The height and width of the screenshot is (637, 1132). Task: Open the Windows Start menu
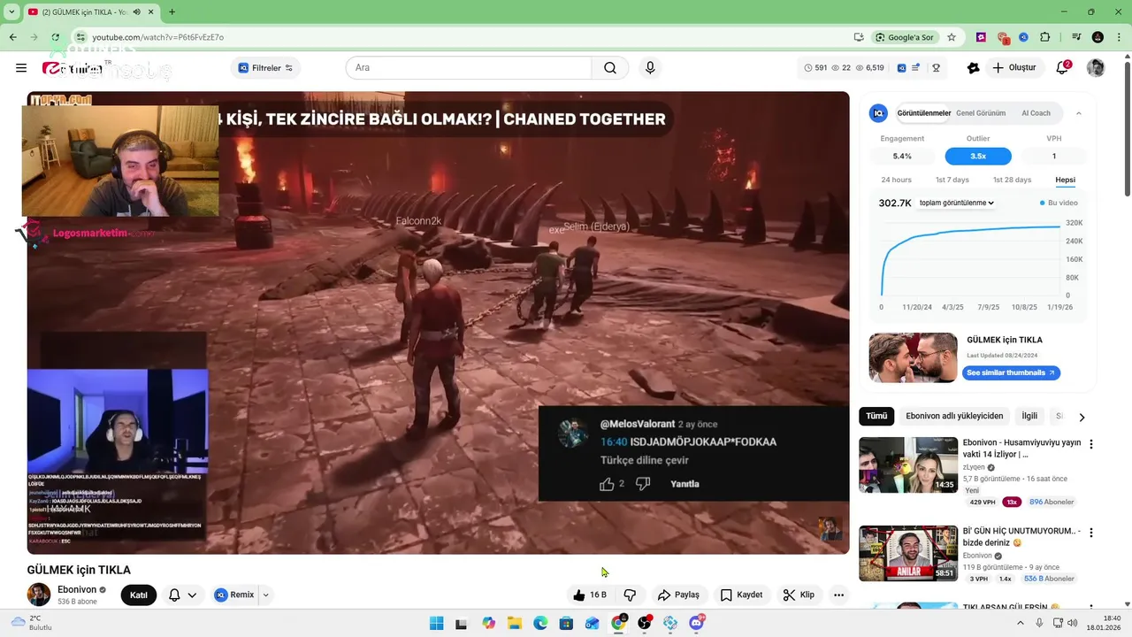pos(436,624)
